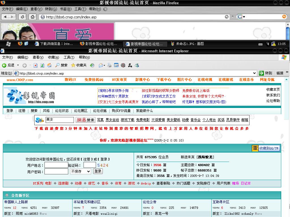Open IE address bar dropdown
This screenshot has height=217, width=290.
tap(254, 73)
